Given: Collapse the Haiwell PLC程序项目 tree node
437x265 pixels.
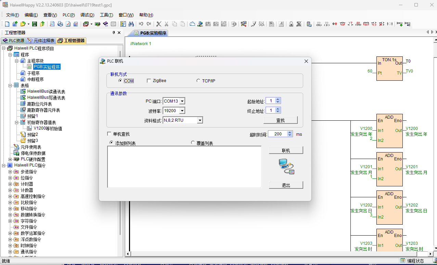Looking at the screenshot, I should 3,48.
